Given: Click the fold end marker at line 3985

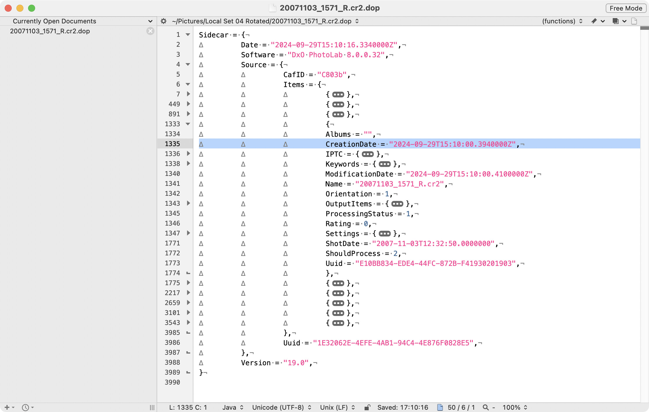Looking at the screenshot, I should click(188, 333).
